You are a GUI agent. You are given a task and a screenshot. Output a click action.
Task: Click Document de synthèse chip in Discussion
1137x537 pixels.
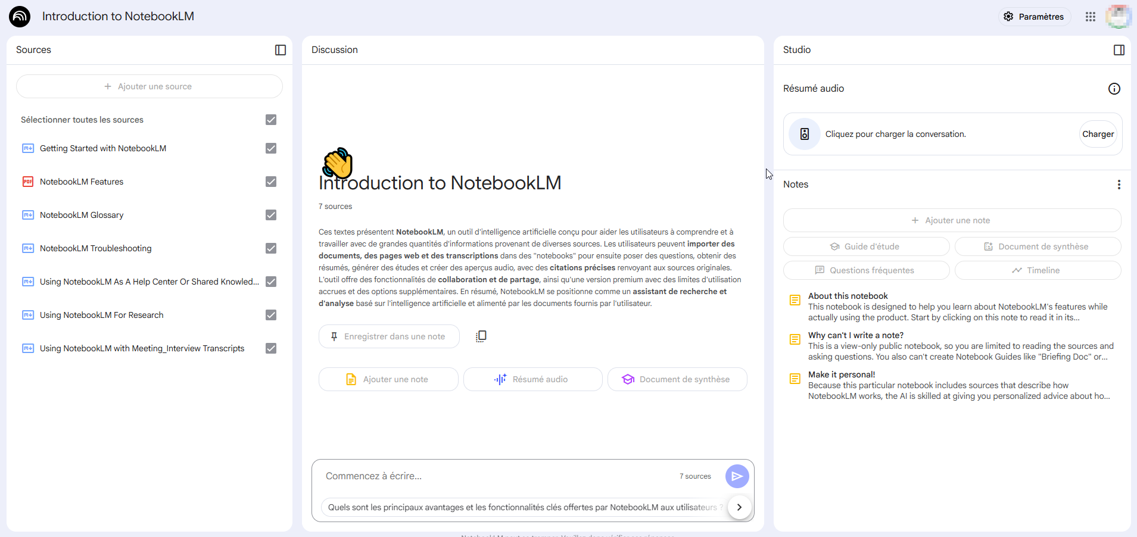pyautogui.click(x=677, y=379)
